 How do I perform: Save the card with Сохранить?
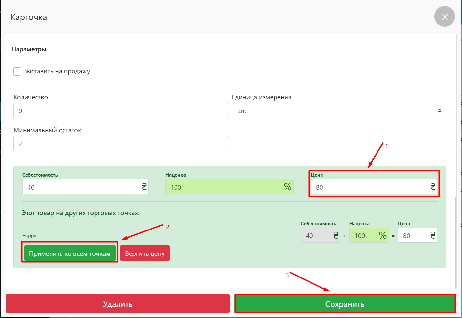tap(345, 304)
